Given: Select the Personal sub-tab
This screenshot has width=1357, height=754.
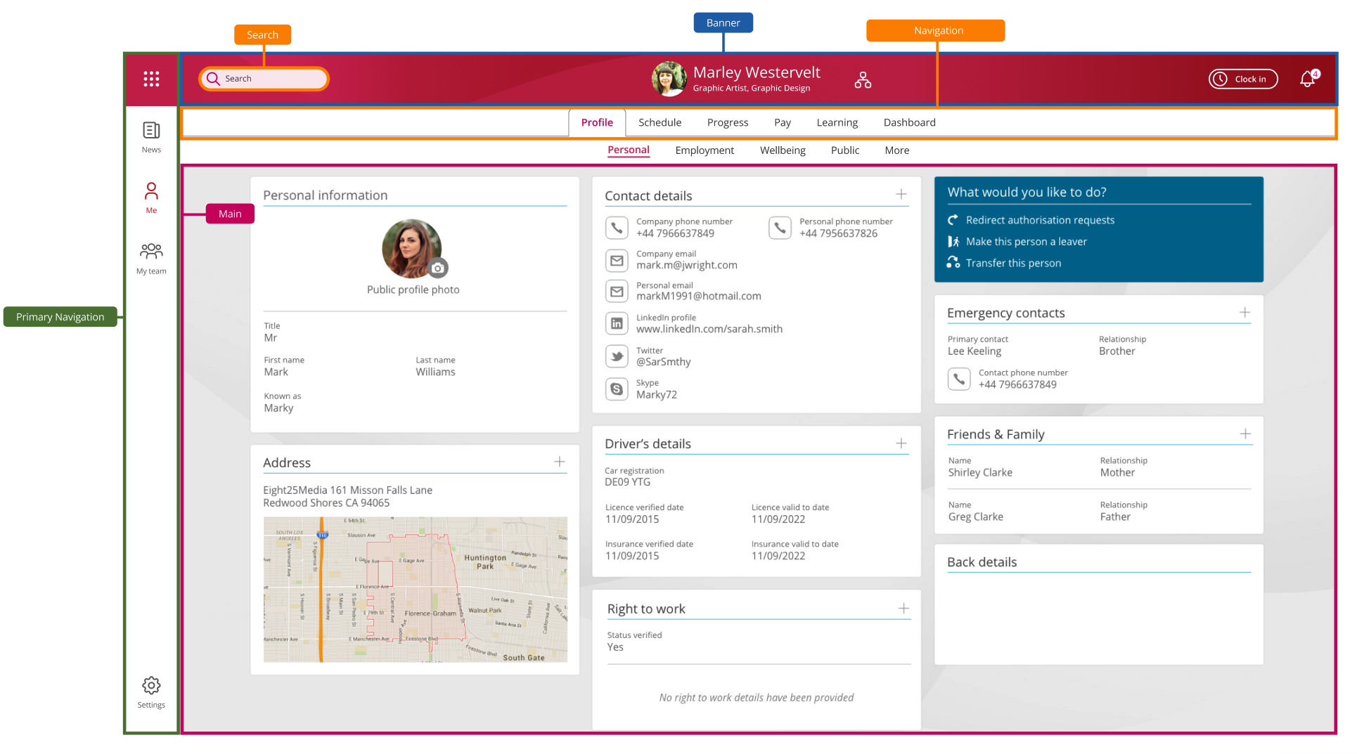Looking at the screenshot, I should (629, 150).
